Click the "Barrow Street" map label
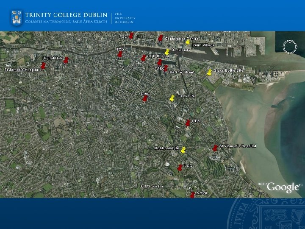The width and height of the screenshot is (305, 229). (x=182, y=72)
